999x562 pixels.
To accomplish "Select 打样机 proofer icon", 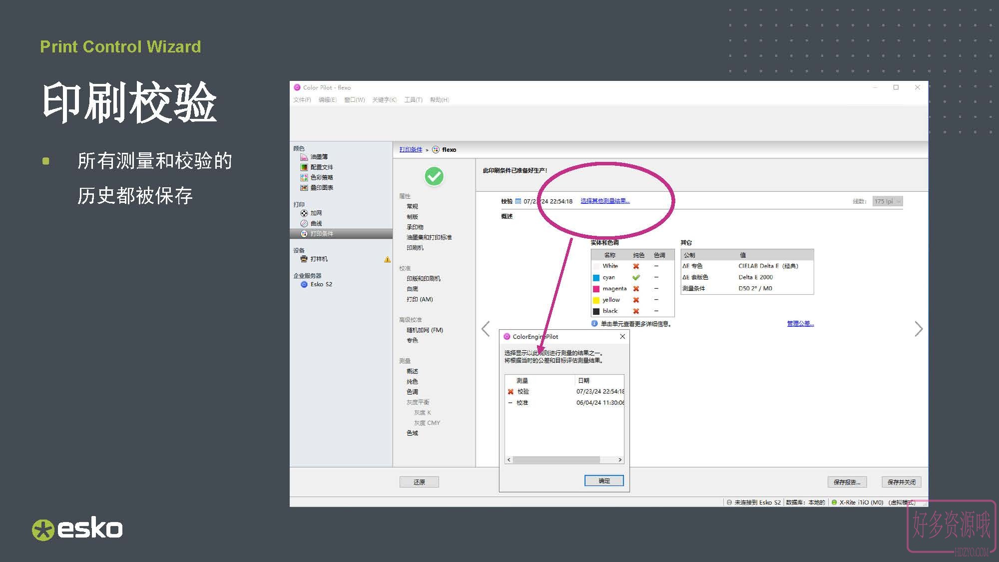I will 304,259.
